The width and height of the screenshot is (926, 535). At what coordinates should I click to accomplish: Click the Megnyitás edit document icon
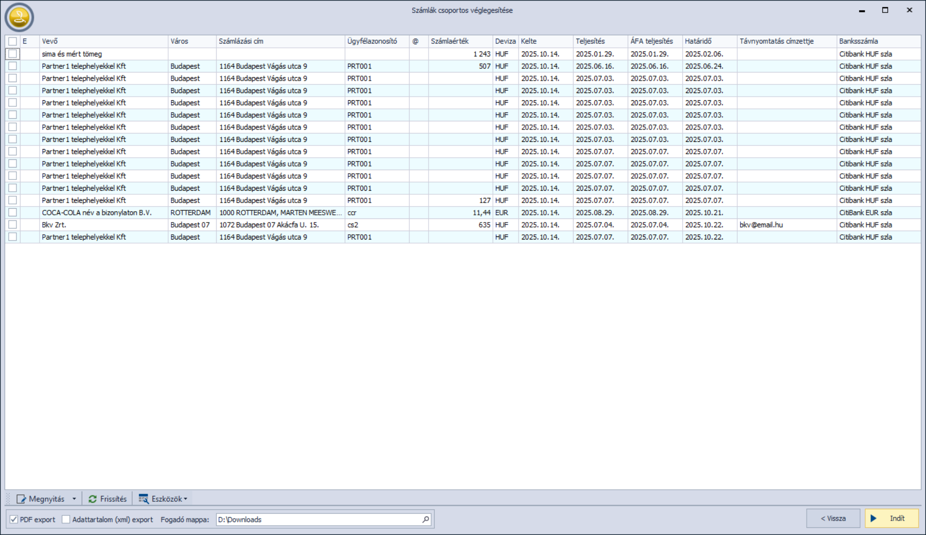click(21, 499)
